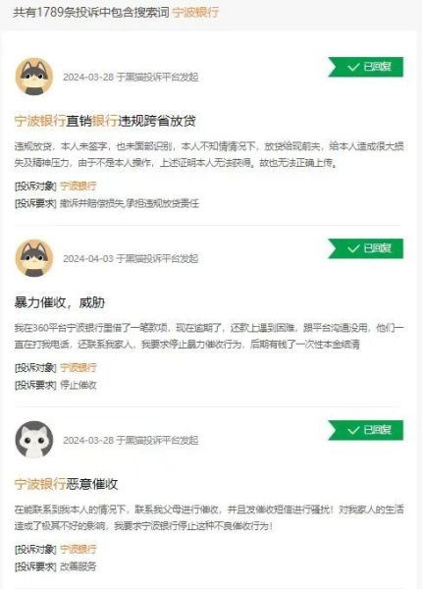
Task: Open complaint titled 宁波银行直销银行违规跨省放贷
Action: (105, 121)
